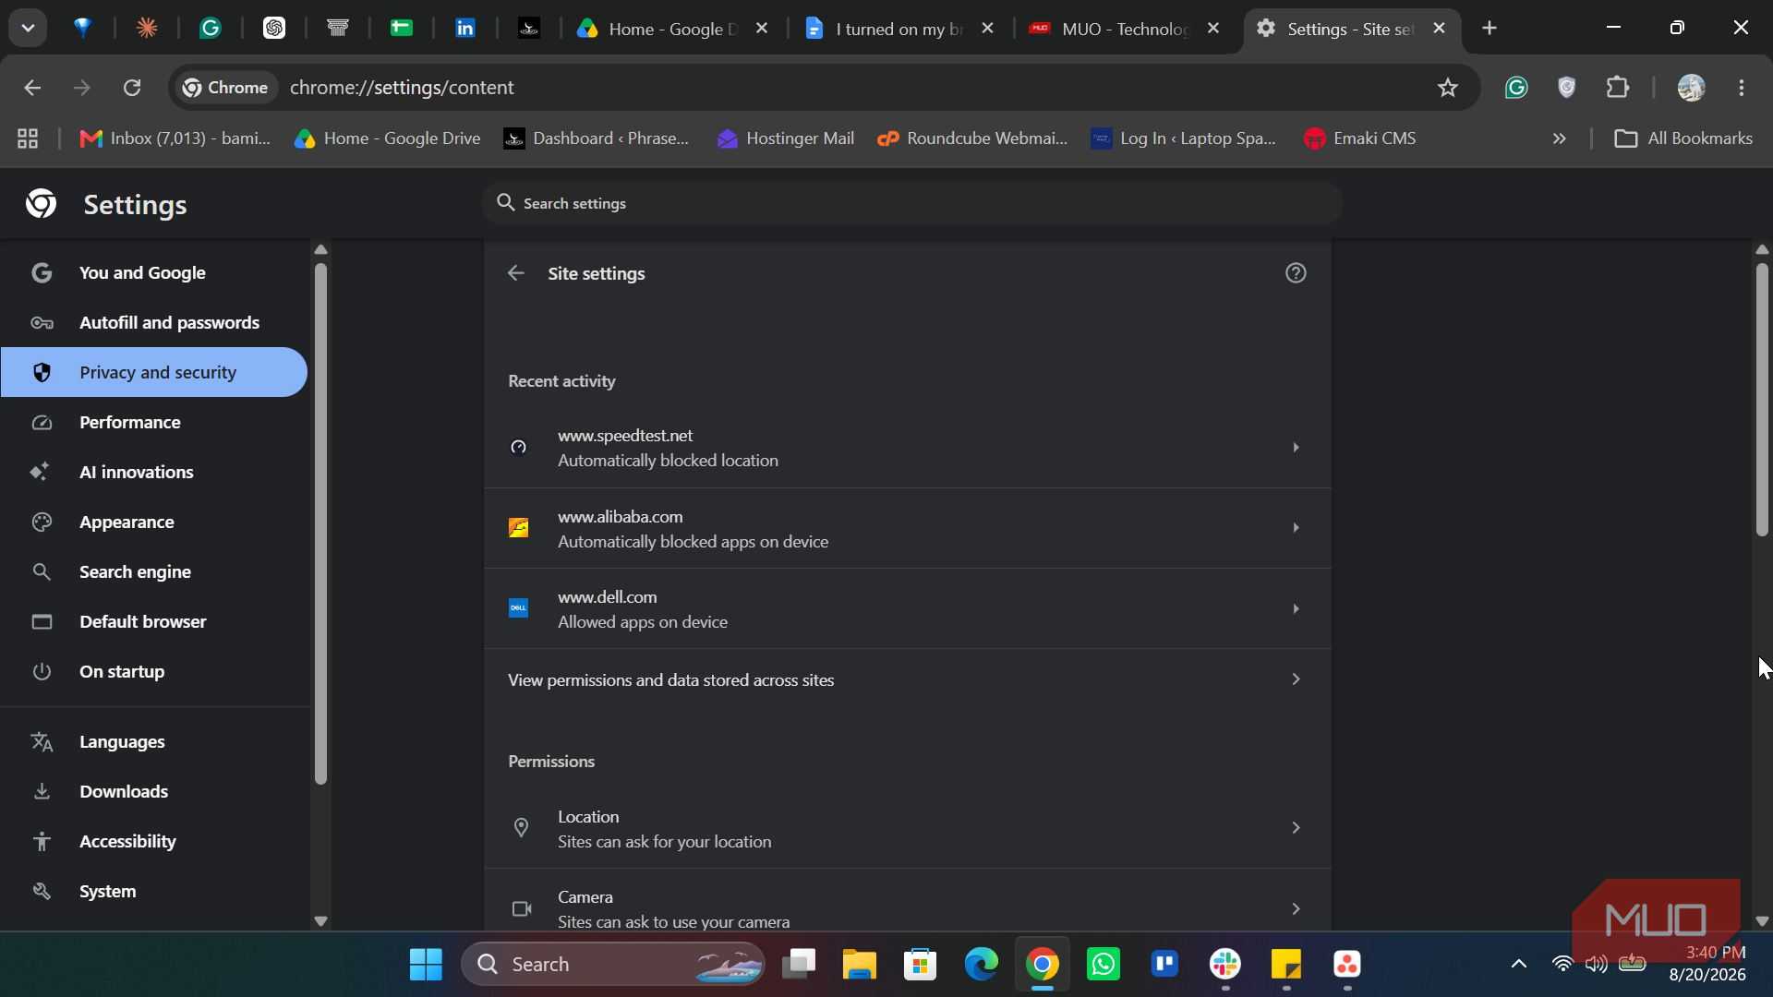Open the Roundcube Webmail bookmark
Viewport: 1773px width, 997px height.
(972, 138)
